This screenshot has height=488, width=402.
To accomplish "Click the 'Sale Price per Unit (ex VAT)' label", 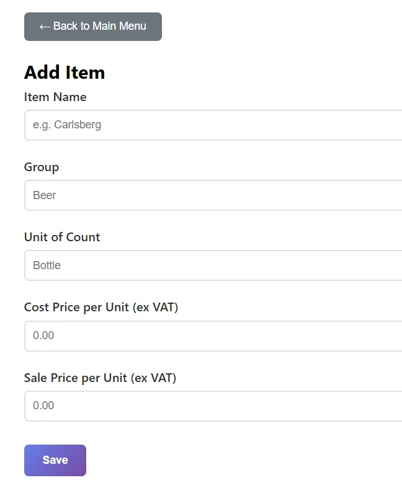I will [100, 378].
